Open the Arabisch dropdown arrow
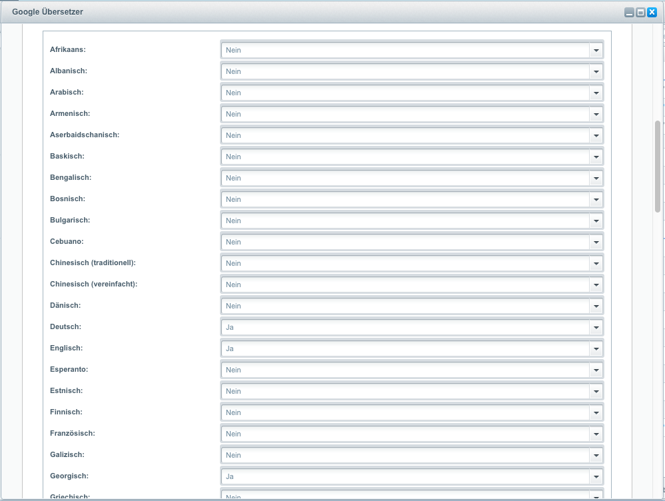 (x=596, y=93)
